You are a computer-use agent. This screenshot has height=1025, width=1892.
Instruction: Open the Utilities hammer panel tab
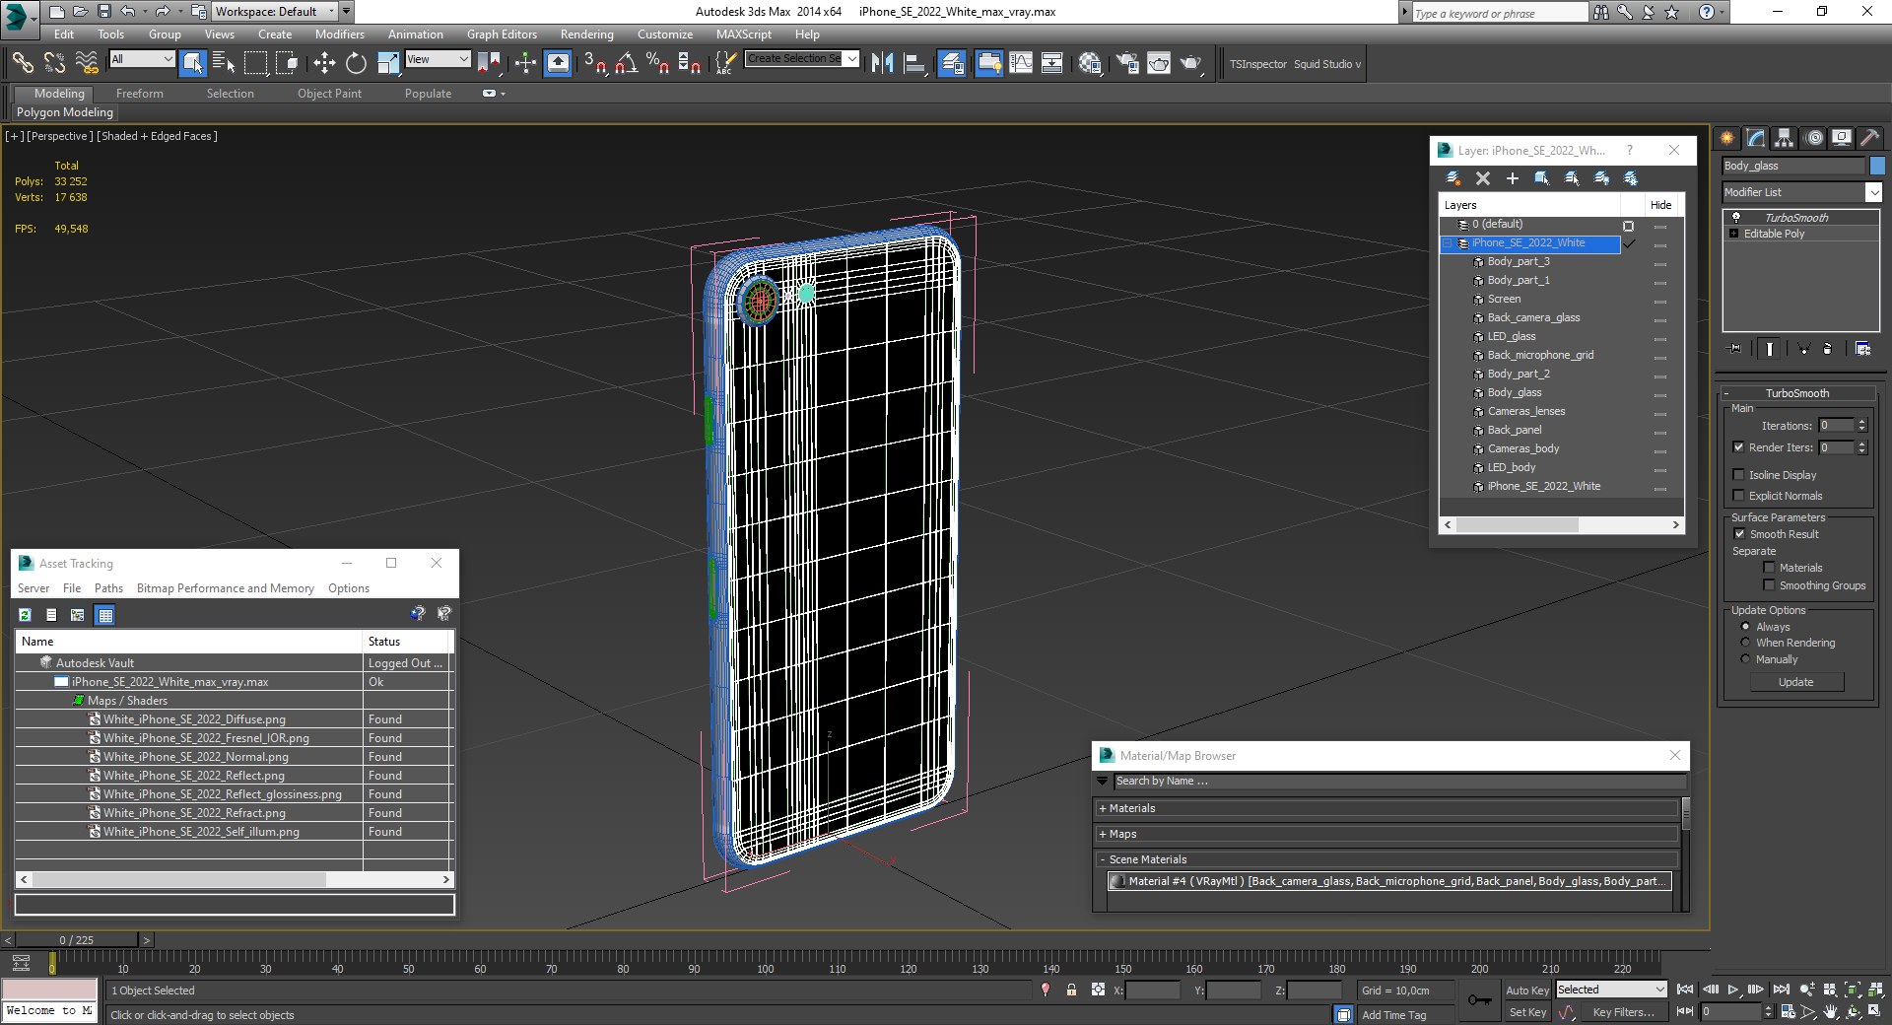(1869, 138)
